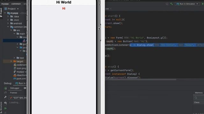The image size is (204, 114).
Task: Collapse the myapp root node
Action: (x=5, y=13)
